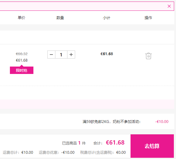Click the 小计 column header

click(x=106, y=18)
